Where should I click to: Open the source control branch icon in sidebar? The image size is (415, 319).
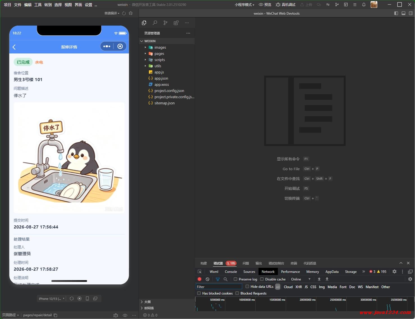coord(165,23)
